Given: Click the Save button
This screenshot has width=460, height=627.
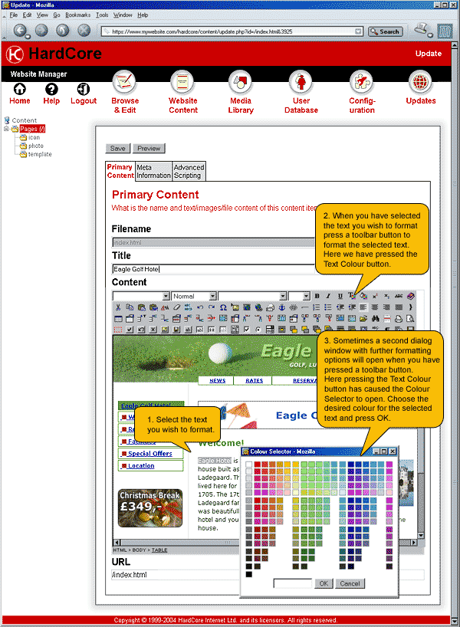Looking at the screenshot, I should coord(118,149).
